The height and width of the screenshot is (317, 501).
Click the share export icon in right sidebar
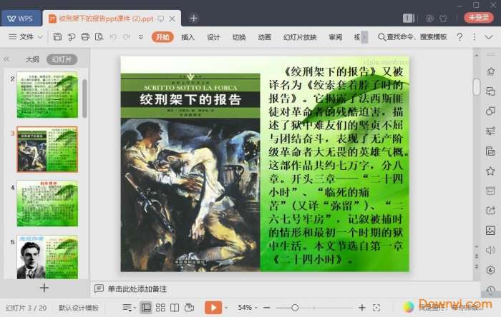point(490,211)
